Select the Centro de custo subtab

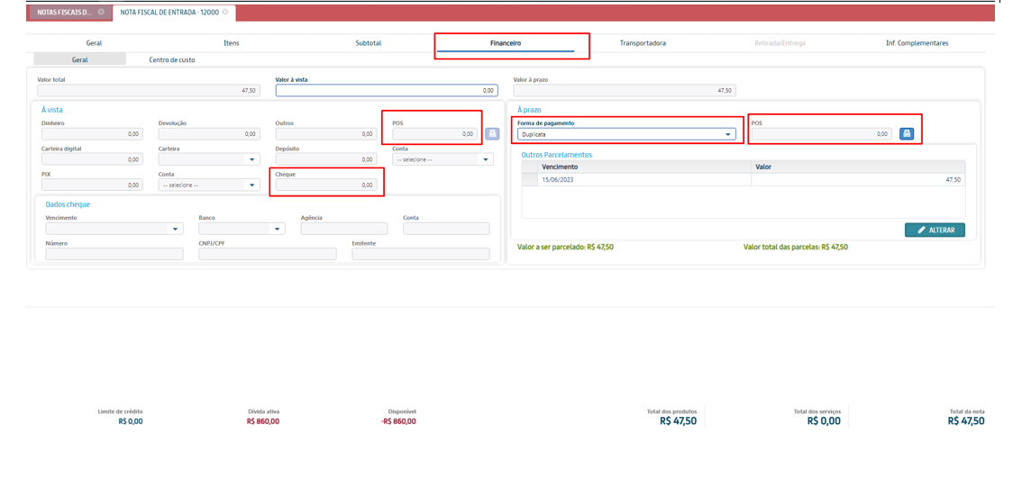click(171, 59)
